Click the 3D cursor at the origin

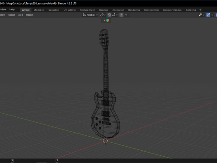[x=105, y=141]
